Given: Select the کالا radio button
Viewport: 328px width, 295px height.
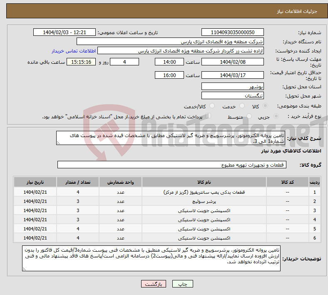Looking at the screenshot, I should tap(265, 106).
